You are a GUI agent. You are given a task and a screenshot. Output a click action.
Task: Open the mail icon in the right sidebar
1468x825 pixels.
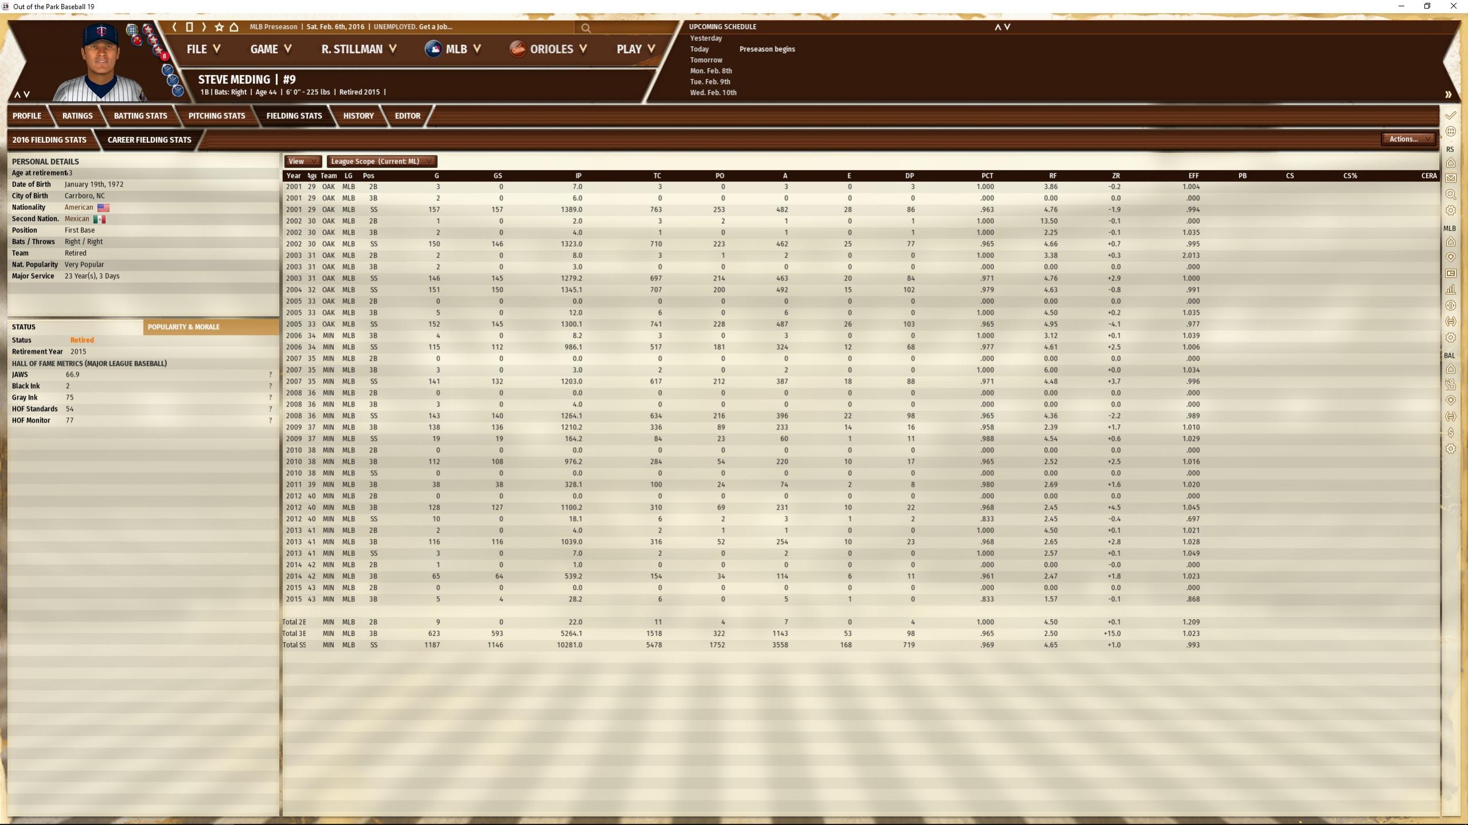(x=1451, y=178)
